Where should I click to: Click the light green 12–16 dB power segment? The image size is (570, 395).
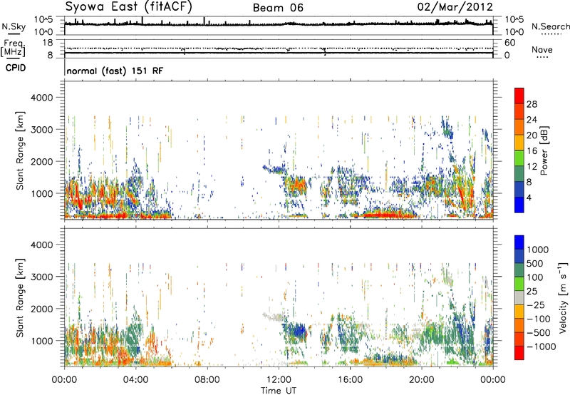[519, 158]
